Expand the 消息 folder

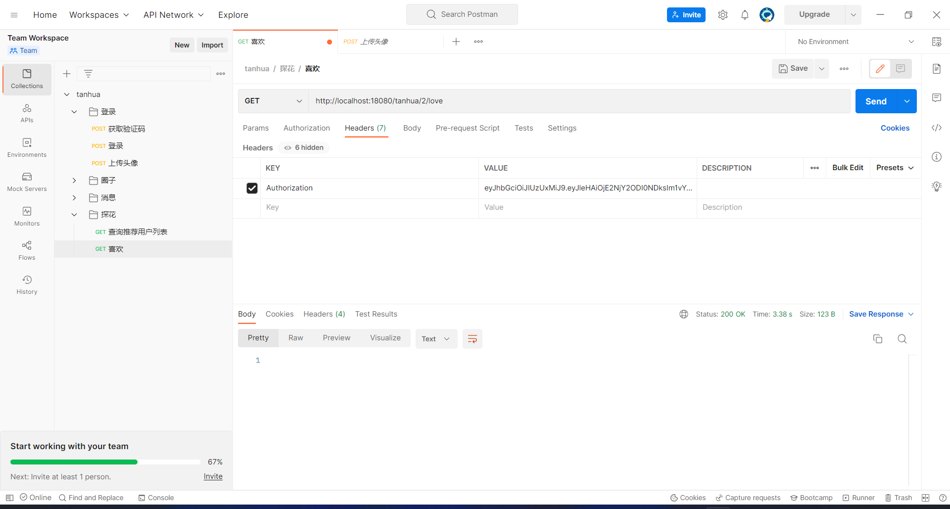coord(74,198)
